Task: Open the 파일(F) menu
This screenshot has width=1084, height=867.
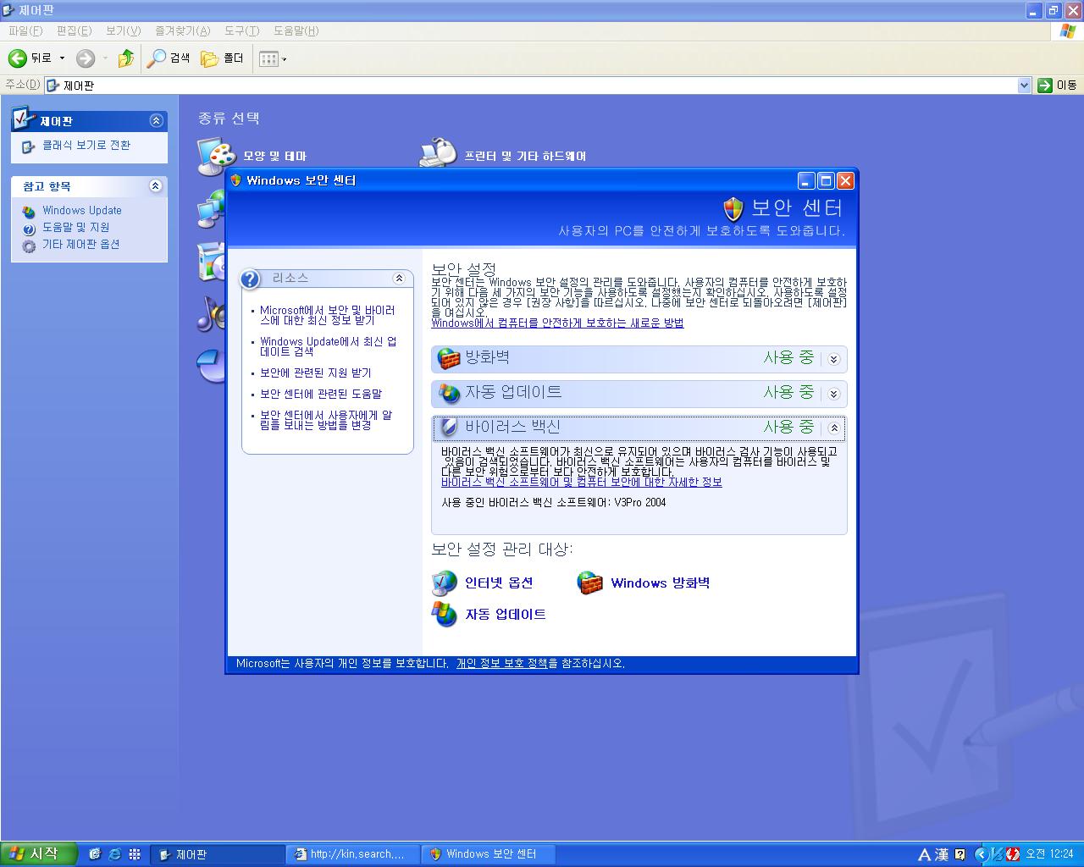Action: [x=25, y=30]
